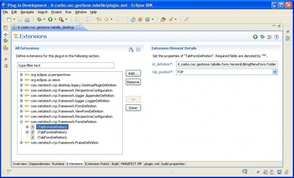The height and width of the screenshot is (178, 294).
Task: Open the Help menu
Action: click(93, 12)
